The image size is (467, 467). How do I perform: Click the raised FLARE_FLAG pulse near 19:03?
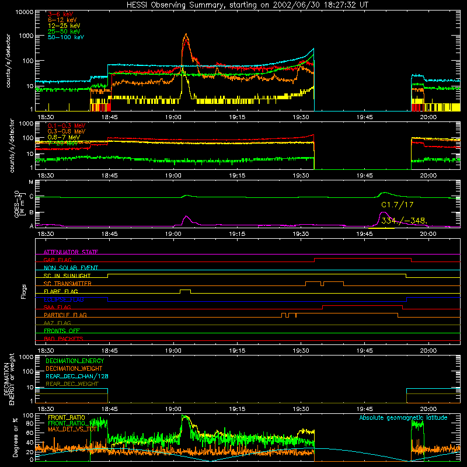tap(185, 290)
